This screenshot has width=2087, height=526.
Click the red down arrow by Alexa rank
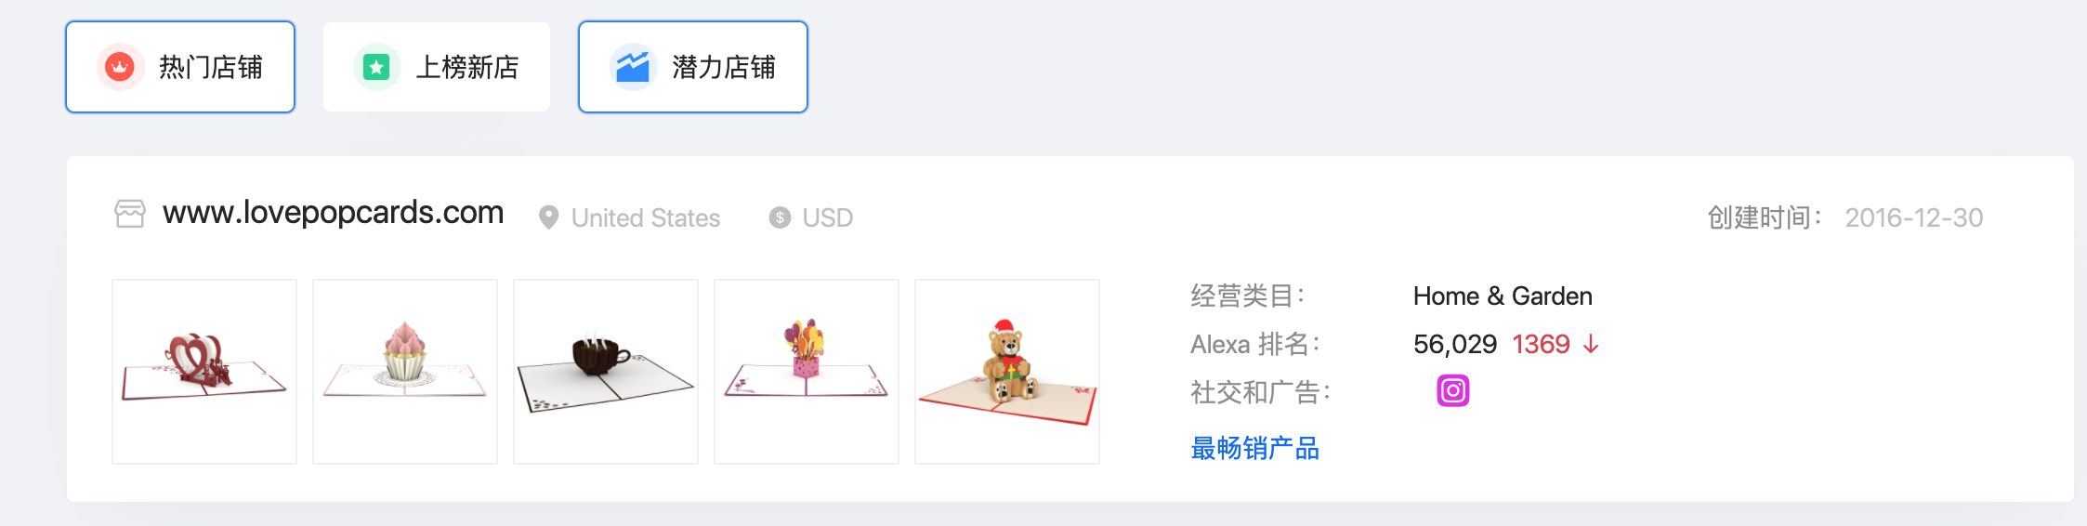(1591, 344)
